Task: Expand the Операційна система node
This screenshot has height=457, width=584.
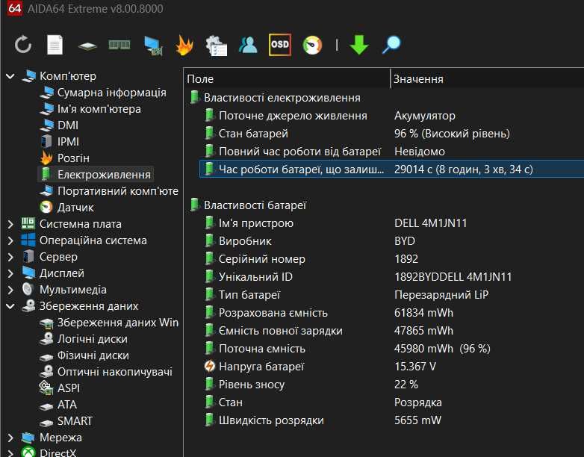Action: pos(10,240)
